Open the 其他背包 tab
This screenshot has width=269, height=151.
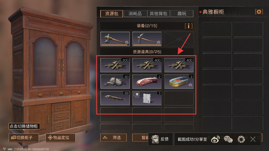click(158, 13)
